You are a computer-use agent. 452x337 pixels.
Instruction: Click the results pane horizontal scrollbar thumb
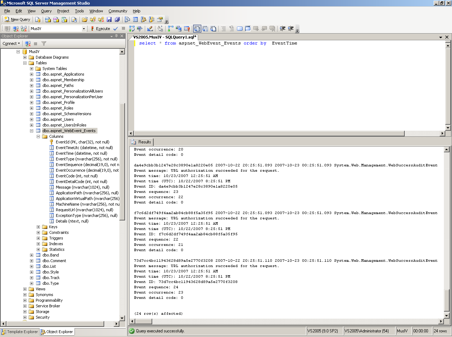point(144,321)
